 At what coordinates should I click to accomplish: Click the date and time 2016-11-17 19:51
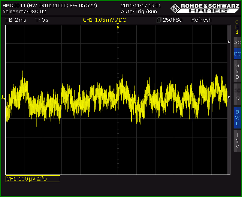141,6
